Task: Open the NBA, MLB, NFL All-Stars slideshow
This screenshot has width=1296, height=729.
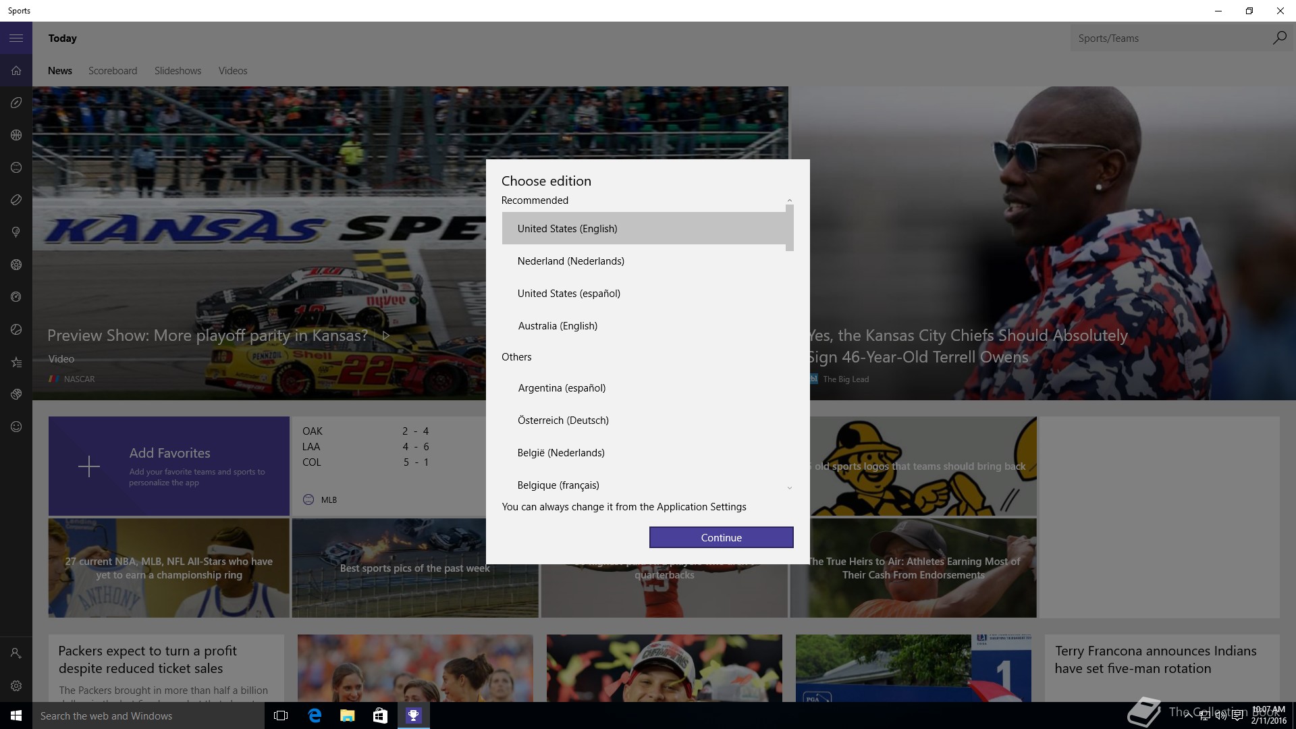Action: tap(169, 568)
